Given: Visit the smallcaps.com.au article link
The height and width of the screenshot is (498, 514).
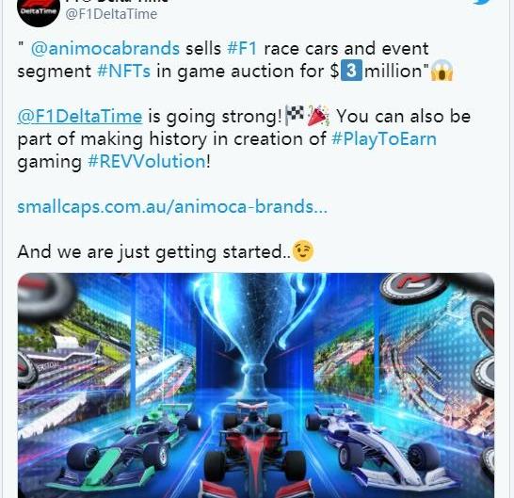Looking at the screenshot, I should [172, 207].
